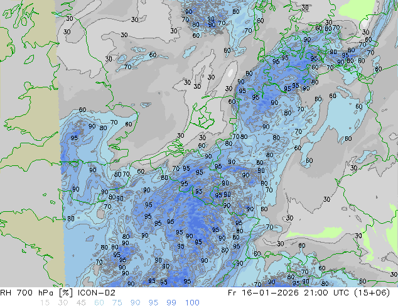Select the 99 value in the colour legend
The image size is (398, 308).
(x=171, y=303)
